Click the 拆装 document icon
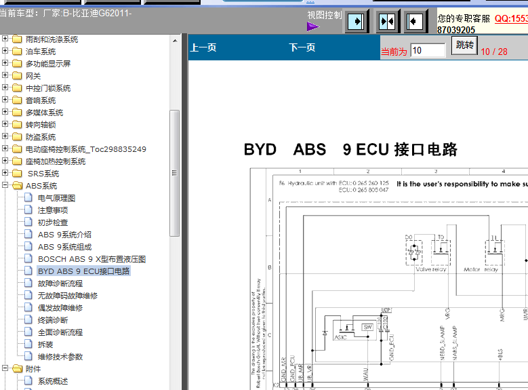Screen dimensions: 528x390 click(28, 344)
